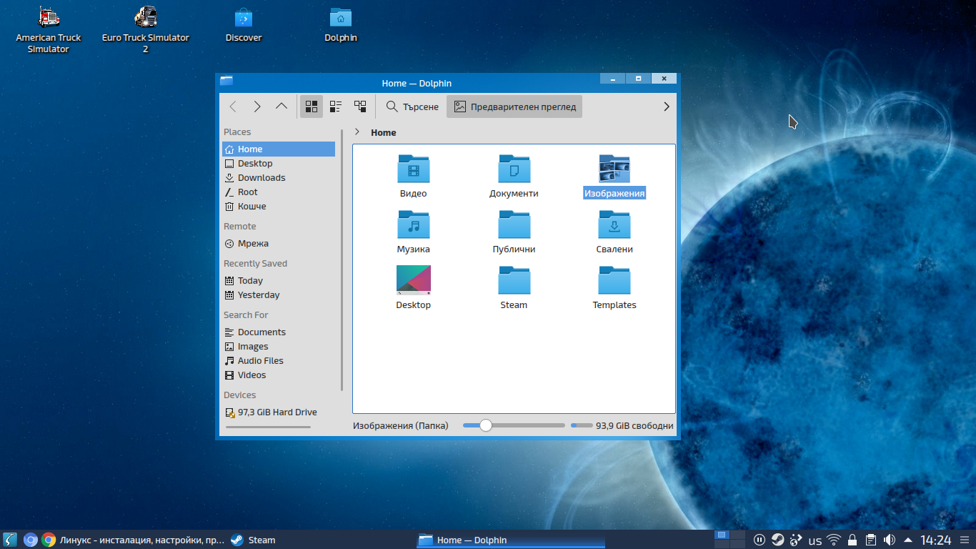Viewport: 976px width, 549px height.
Task: Open the volume icon in system tray
Action: coord(890,540)
